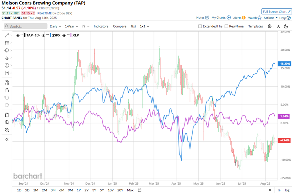Open the calendar date range picker

click(139, 190)
